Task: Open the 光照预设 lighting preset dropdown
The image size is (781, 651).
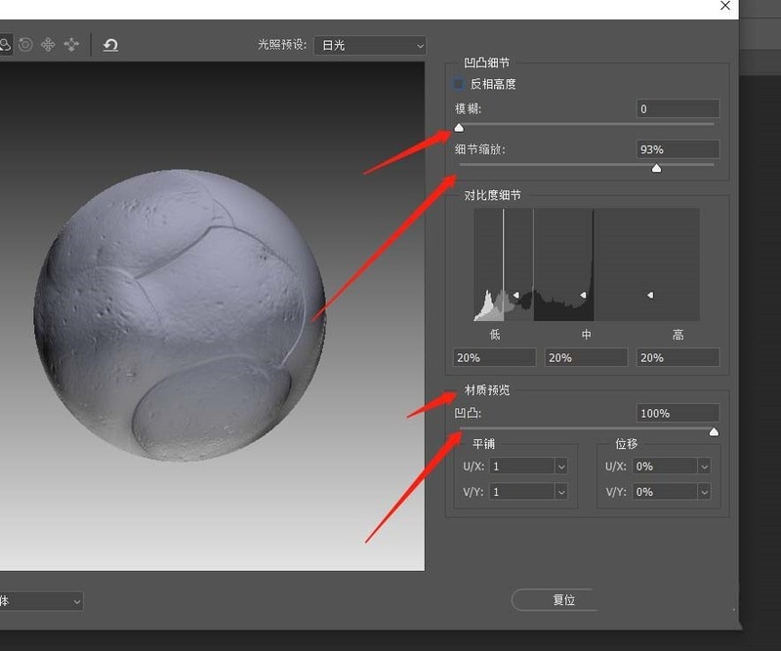Action: point(369,44)
